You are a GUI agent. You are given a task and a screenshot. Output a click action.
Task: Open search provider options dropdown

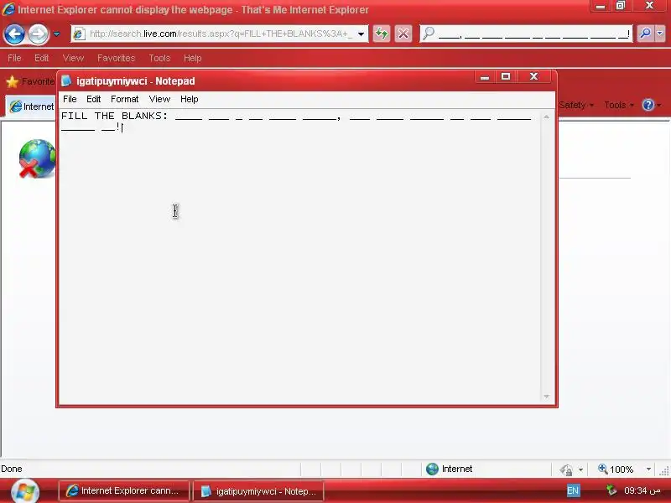pyautogui.click(x=660, y=34)
